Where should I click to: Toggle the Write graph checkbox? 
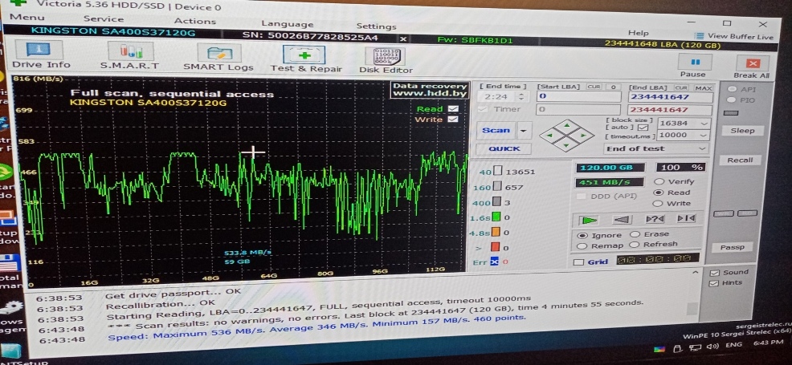pyautogui.click(x=453, y=120)
